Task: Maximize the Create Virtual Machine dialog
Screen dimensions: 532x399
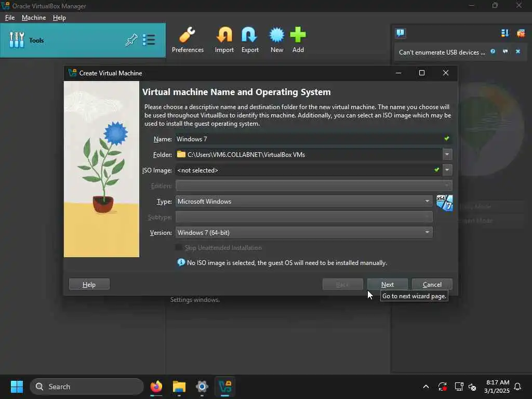Action: click(422, 73)
